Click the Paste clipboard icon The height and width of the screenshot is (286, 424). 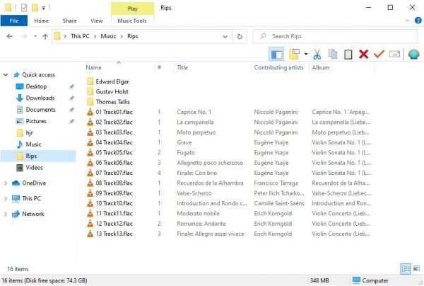(x=348, y=55)
